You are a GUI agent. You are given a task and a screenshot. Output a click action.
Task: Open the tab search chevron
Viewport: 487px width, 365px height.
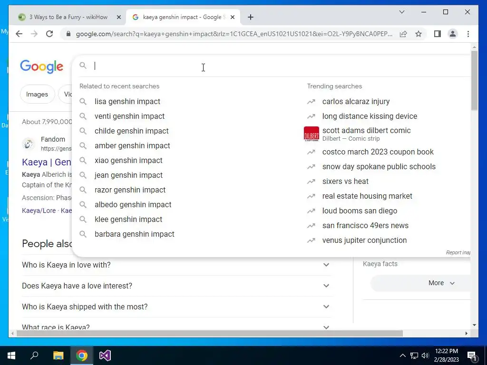(x=401, y=12)
